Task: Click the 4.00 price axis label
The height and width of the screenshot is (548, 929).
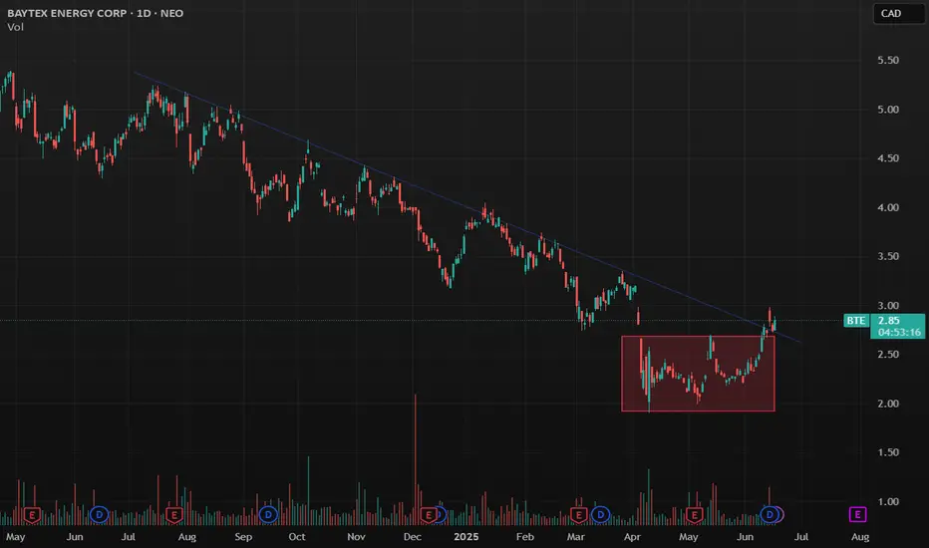Action: point(888,207)
